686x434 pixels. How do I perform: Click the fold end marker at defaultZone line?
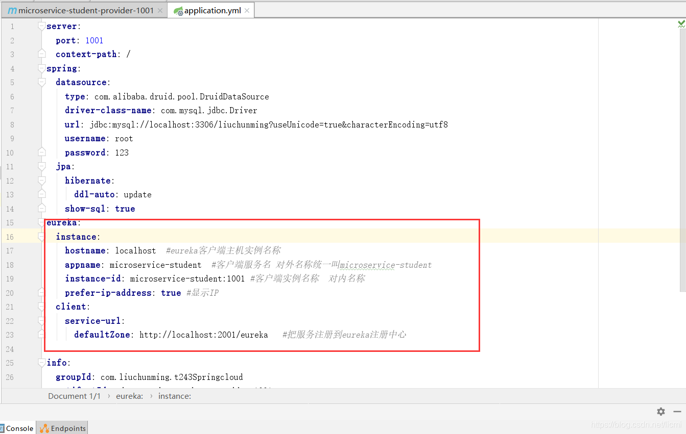point(42,334)
